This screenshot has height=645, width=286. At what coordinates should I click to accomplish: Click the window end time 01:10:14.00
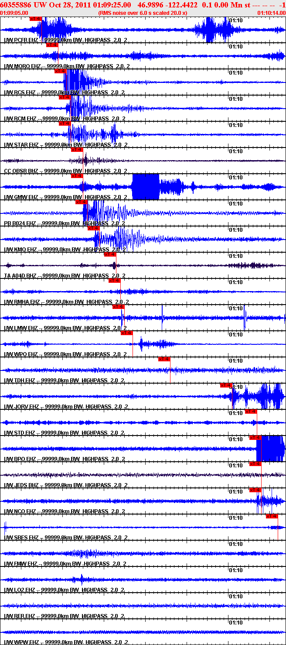[271, 13]
